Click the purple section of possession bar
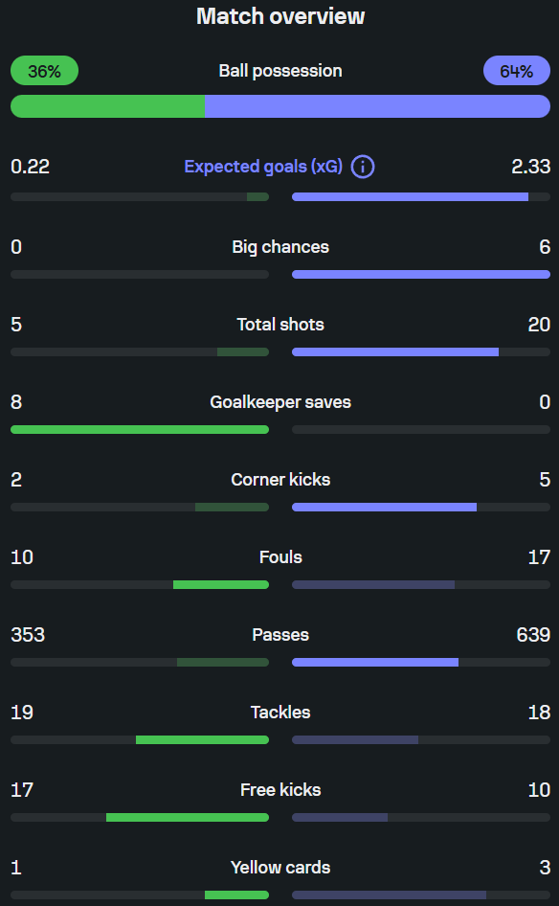The width and height of the screenshot is (559, 906). point(378,107)
